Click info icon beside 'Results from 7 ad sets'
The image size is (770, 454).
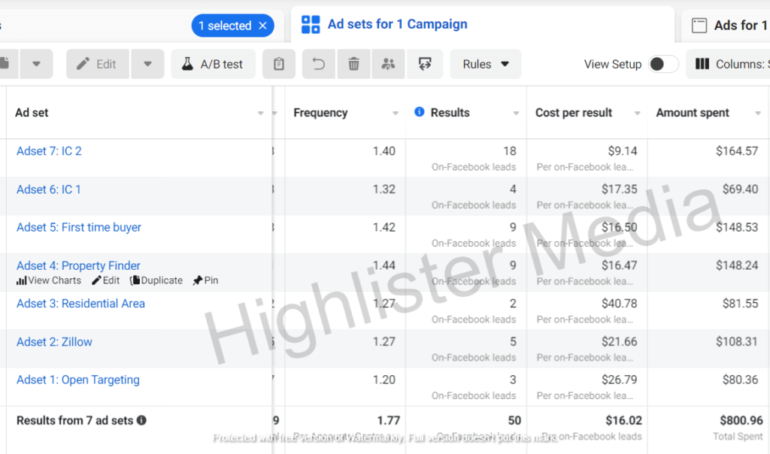141,420
